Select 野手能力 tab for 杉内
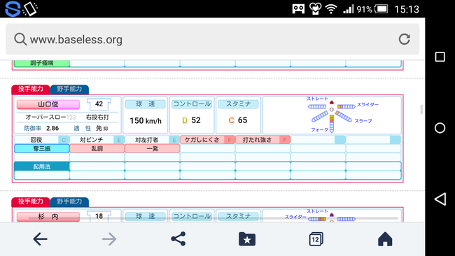Image resolution: width=455 pixels, height=256 pixels. pos(69,201)
